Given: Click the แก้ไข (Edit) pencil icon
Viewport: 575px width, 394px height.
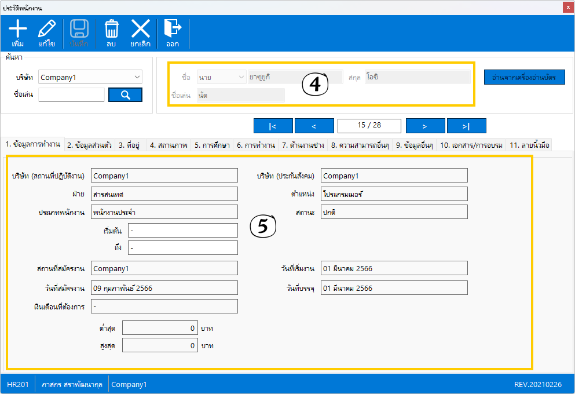Looking at the screenshot, I should pos(46,32).
